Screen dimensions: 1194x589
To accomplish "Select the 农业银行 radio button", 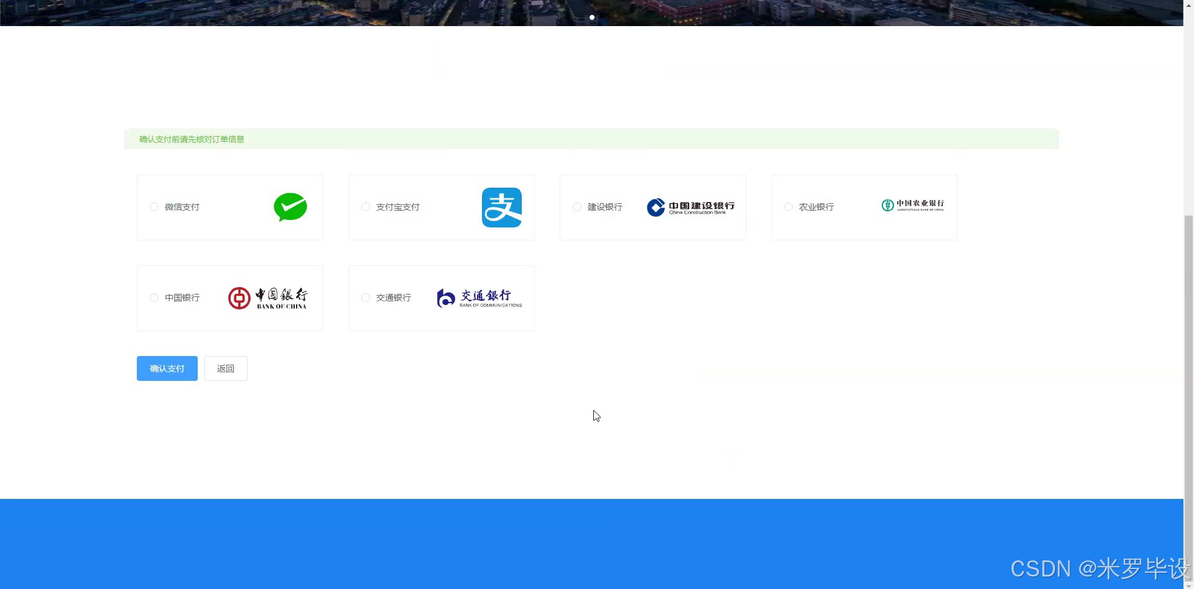I will pos(789,207).
